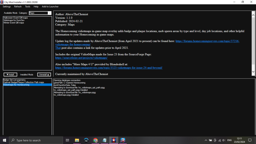Open File Explorer from the taskbar
Image resolution: width=256 pixels, height=144 pixels.
click(77, 140)
